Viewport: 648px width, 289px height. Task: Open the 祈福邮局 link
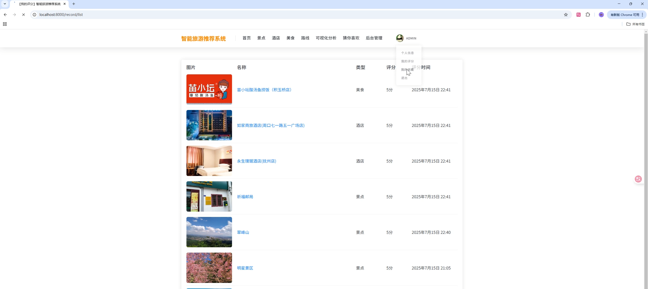pyautogui.click(x=245, y=197)
